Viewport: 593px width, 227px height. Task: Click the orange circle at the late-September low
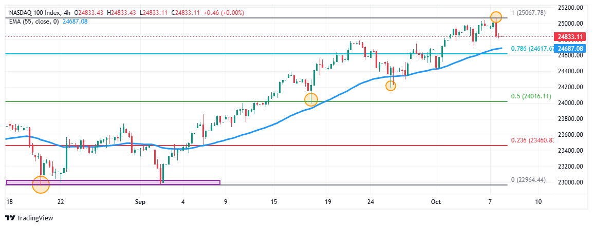(x=391, y=86)
